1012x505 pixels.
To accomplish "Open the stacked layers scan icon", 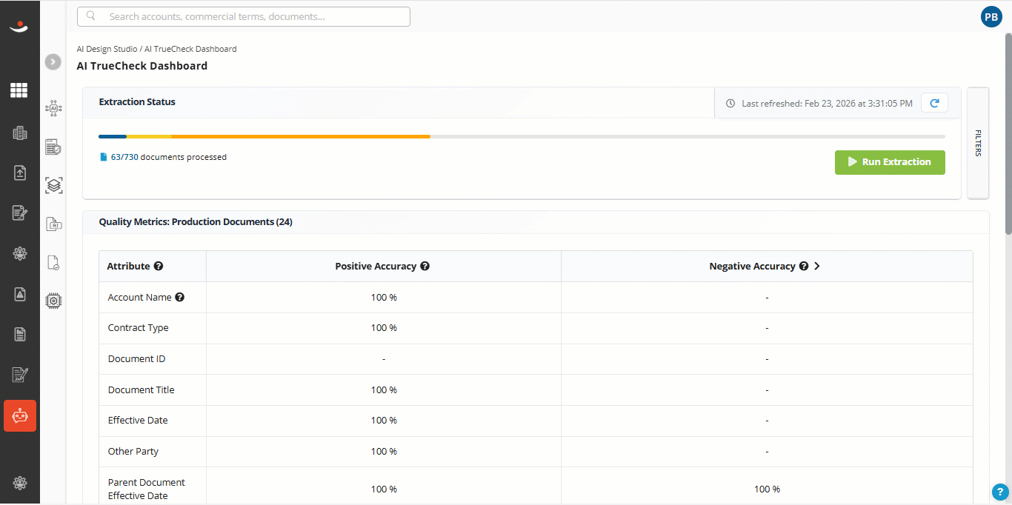I will click(53, 185).
